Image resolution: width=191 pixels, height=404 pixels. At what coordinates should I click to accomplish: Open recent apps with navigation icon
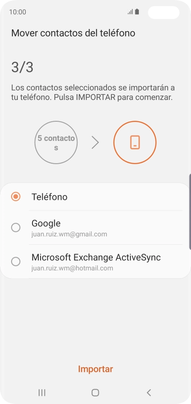point(42,392)
